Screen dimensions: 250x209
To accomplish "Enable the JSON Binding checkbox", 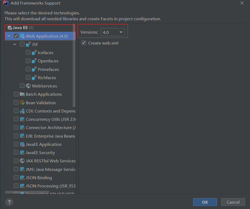I will pyautogui.click(x=16, y=177).
